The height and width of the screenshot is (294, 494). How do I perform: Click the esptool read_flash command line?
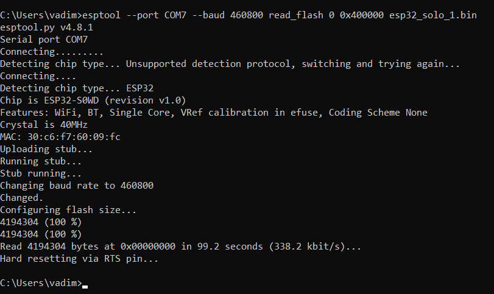pos(238,15)
